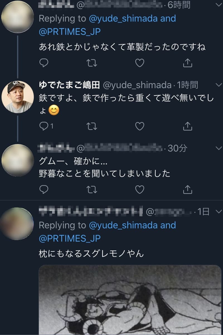Share ゆでたまご嶋田's reply tweet
223x335 pixels.
[x=188, y=126]
